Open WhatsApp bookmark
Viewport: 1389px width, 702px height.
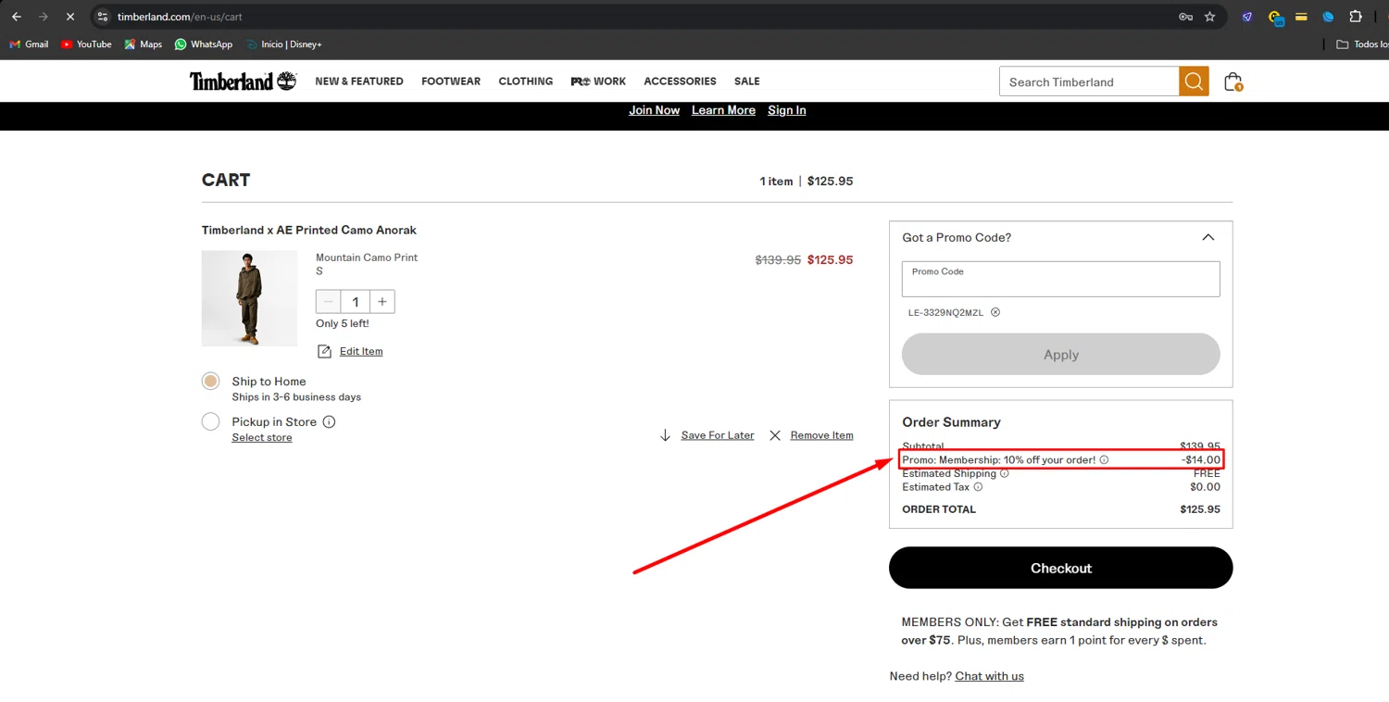point(204,44)
